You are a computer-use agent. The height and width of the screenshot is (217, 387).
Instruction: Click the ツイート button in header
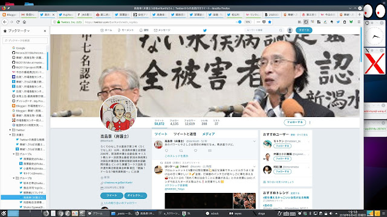click(304, 30)
